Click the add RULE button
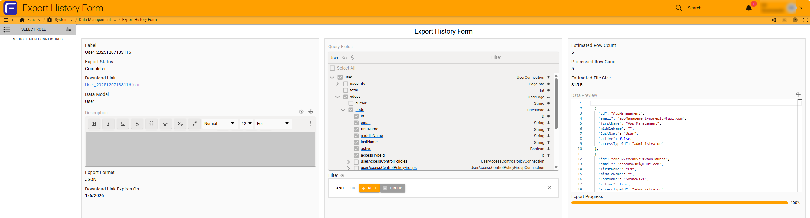810x218 pixels. click(x=369, y=188)
